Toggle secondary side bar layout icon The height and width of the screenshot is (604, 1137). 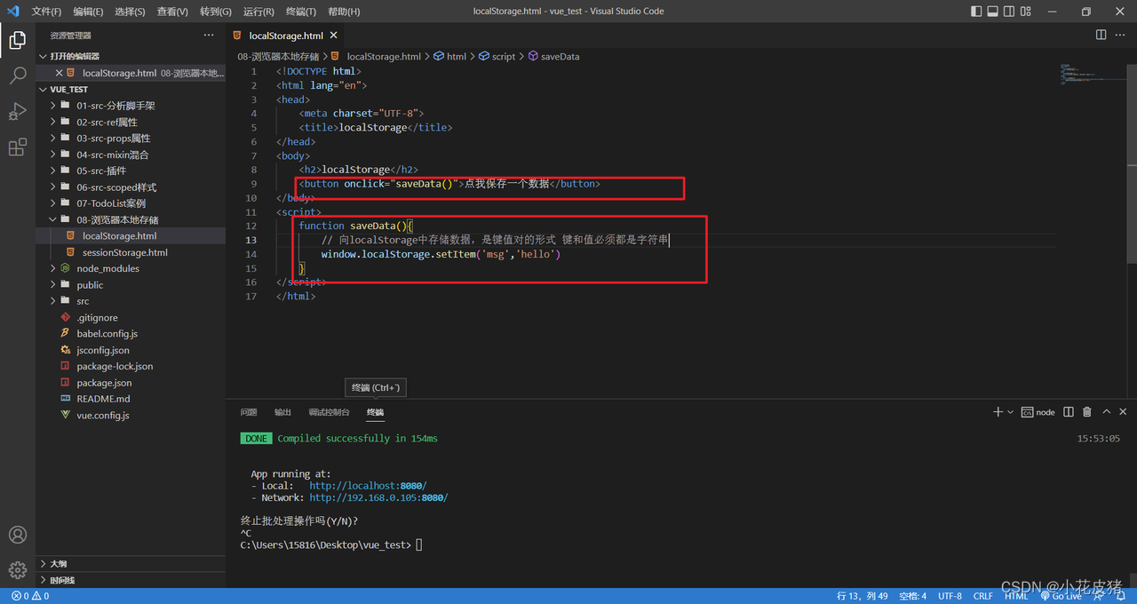1009,12
